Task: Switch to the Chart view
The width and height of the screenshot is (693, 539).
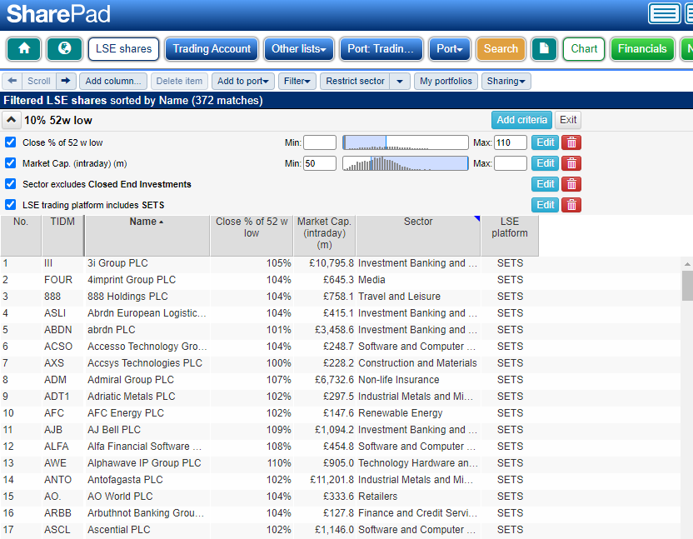Action: (584, 48)
